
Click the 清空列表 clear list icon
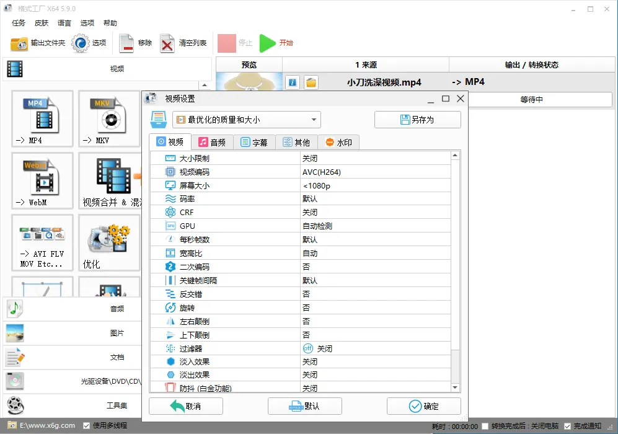(x=180, y=44)
